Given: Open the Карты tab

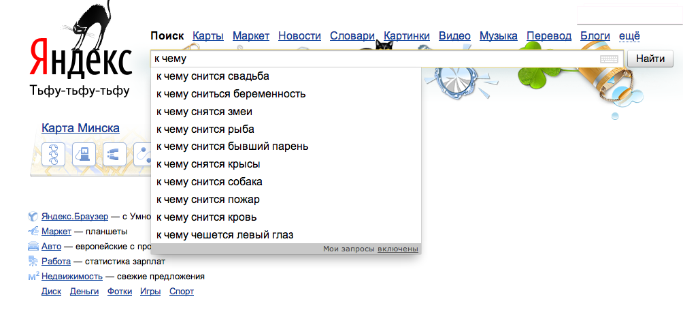Looking at the screenshot, I should [x=208, y=36].
